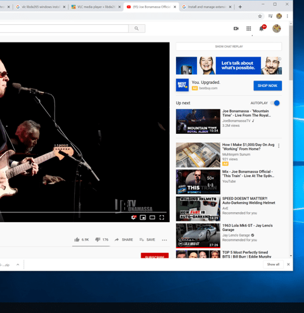Open the video player settings gear
This screenshot has width=304, height=313.
[134, 217]
